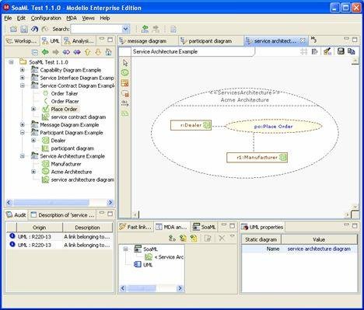364x310 pixels.
Task: Click the Home icon in explorer toolbar
Action: pyautogui.click(x=108, y=52)
